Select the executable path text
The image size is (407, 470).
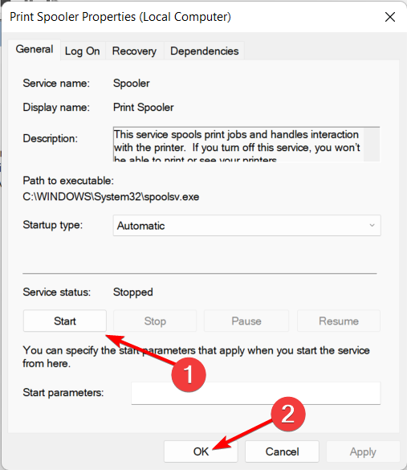(111, 197)
